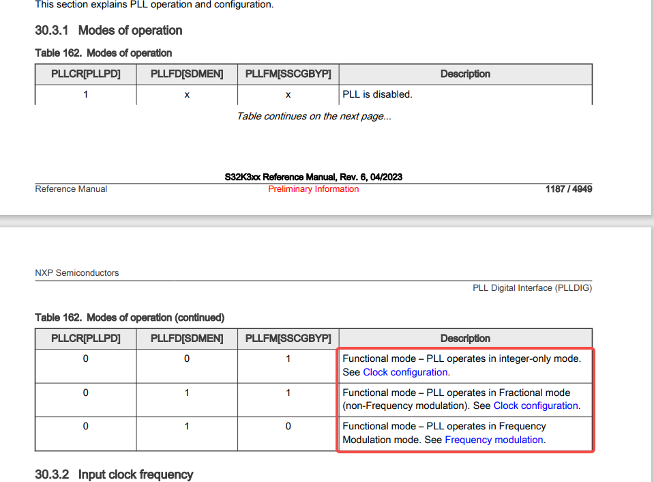Click the Table continues on the next page note
The height and width of the screenshot is (482, 654).
[314, 116]
